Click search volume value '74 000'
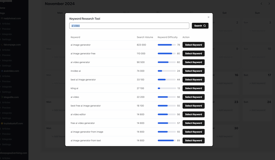 (141, 71)
